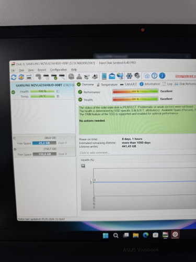
Task: Click the 'more than 1000 days' lifetime value
Action: point(136,143)
